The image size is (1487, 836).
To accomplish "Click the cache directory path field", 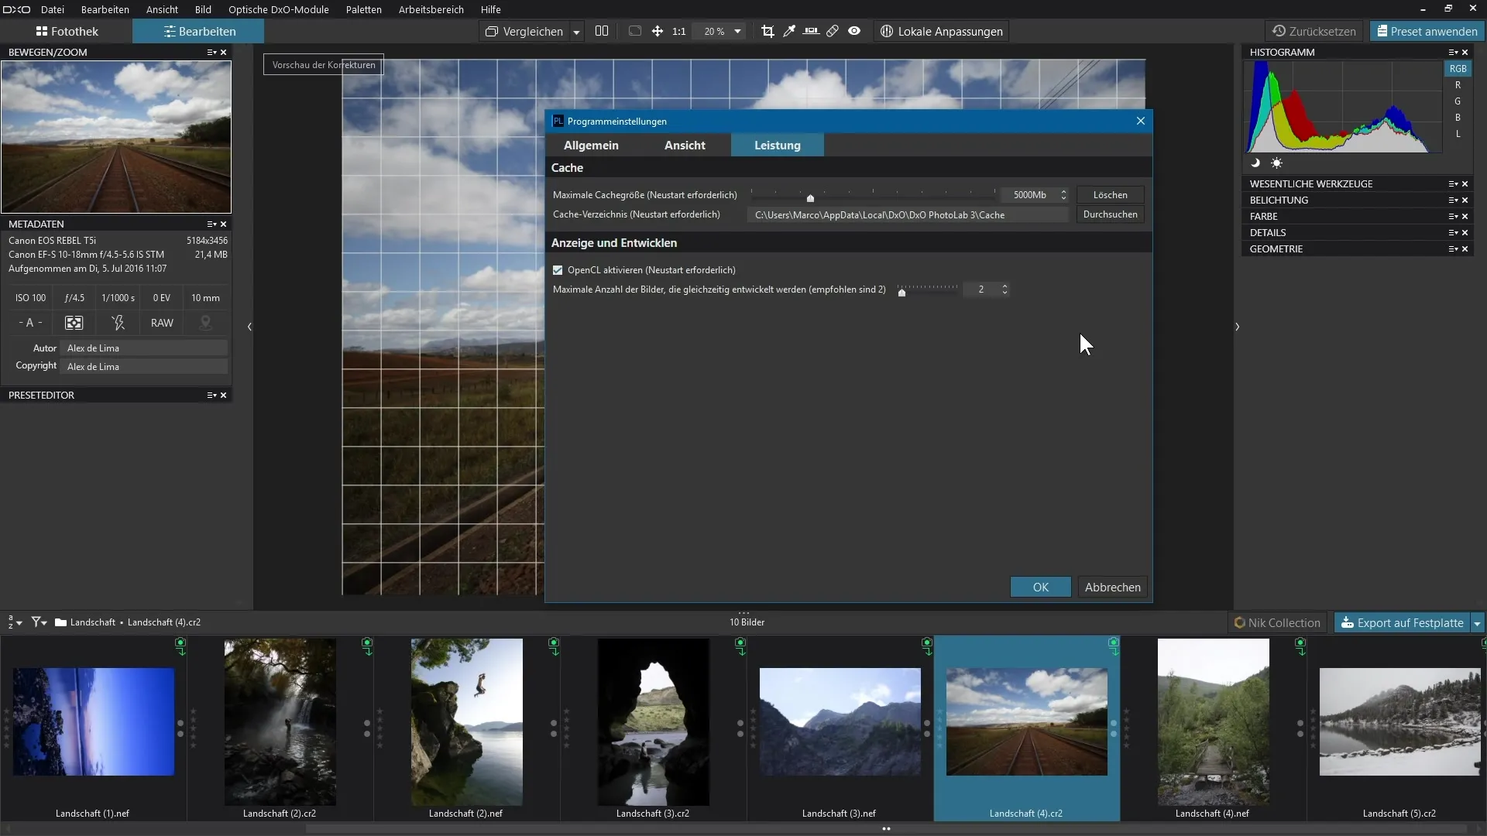I will click(908, 215).
